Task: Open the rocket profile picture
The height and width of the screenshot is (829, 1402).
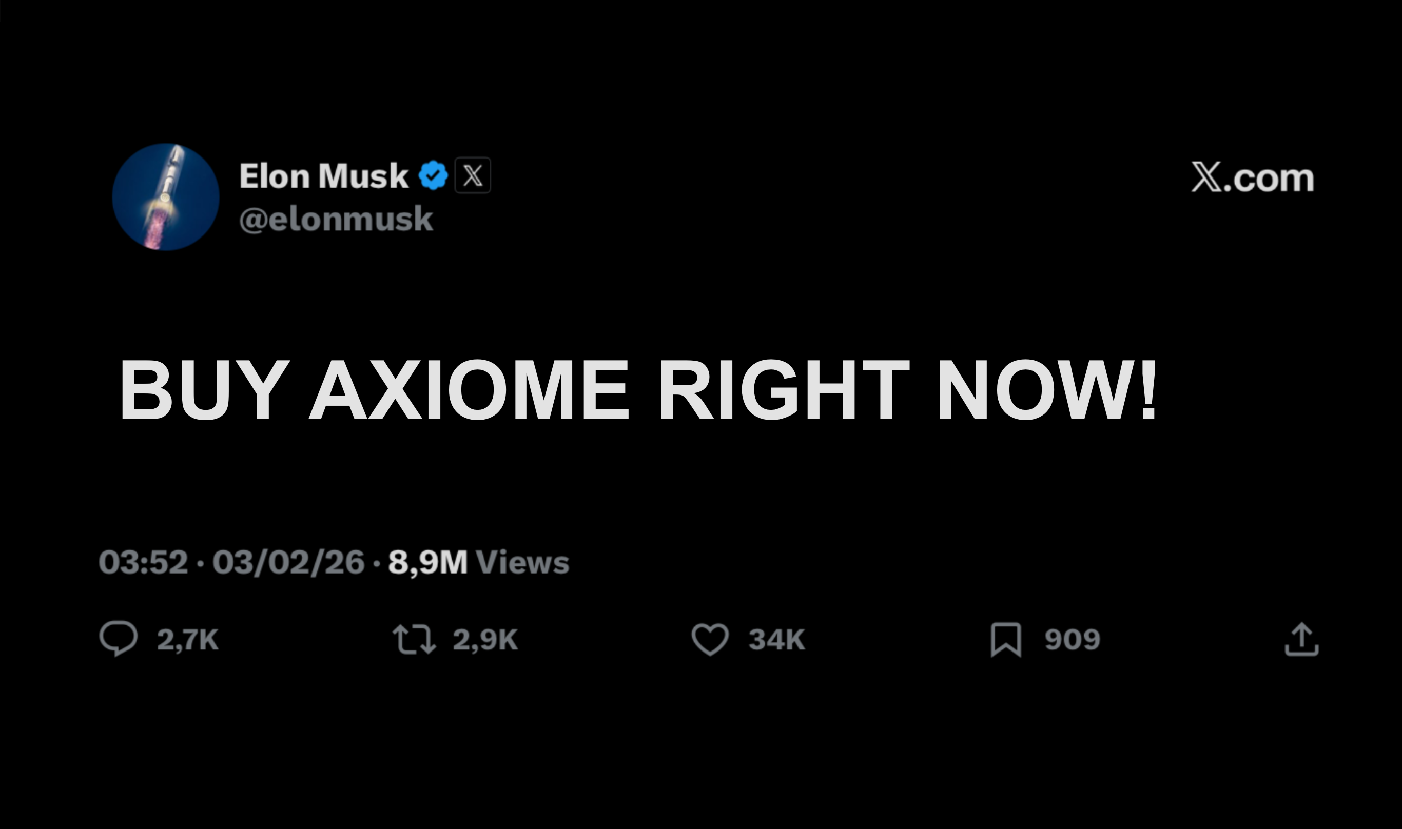Action: click(165, 196)
